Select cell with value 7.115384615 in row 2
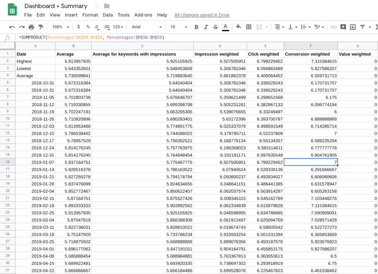This screenshot has width=378, height=274. click(x=311, y=61)
